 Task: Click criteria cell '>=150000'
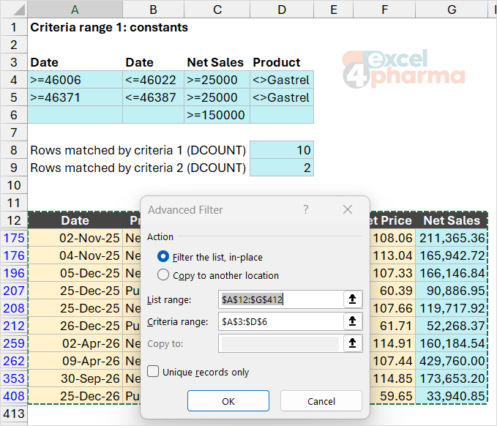tap(217, 115)
